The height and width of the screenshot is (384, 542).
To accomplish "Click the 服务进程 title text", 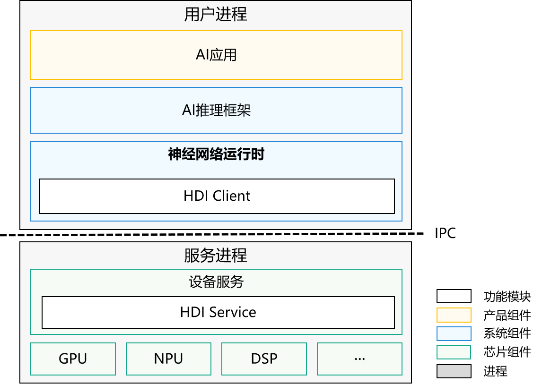I will pyautogui.click(x=216, y=256).
